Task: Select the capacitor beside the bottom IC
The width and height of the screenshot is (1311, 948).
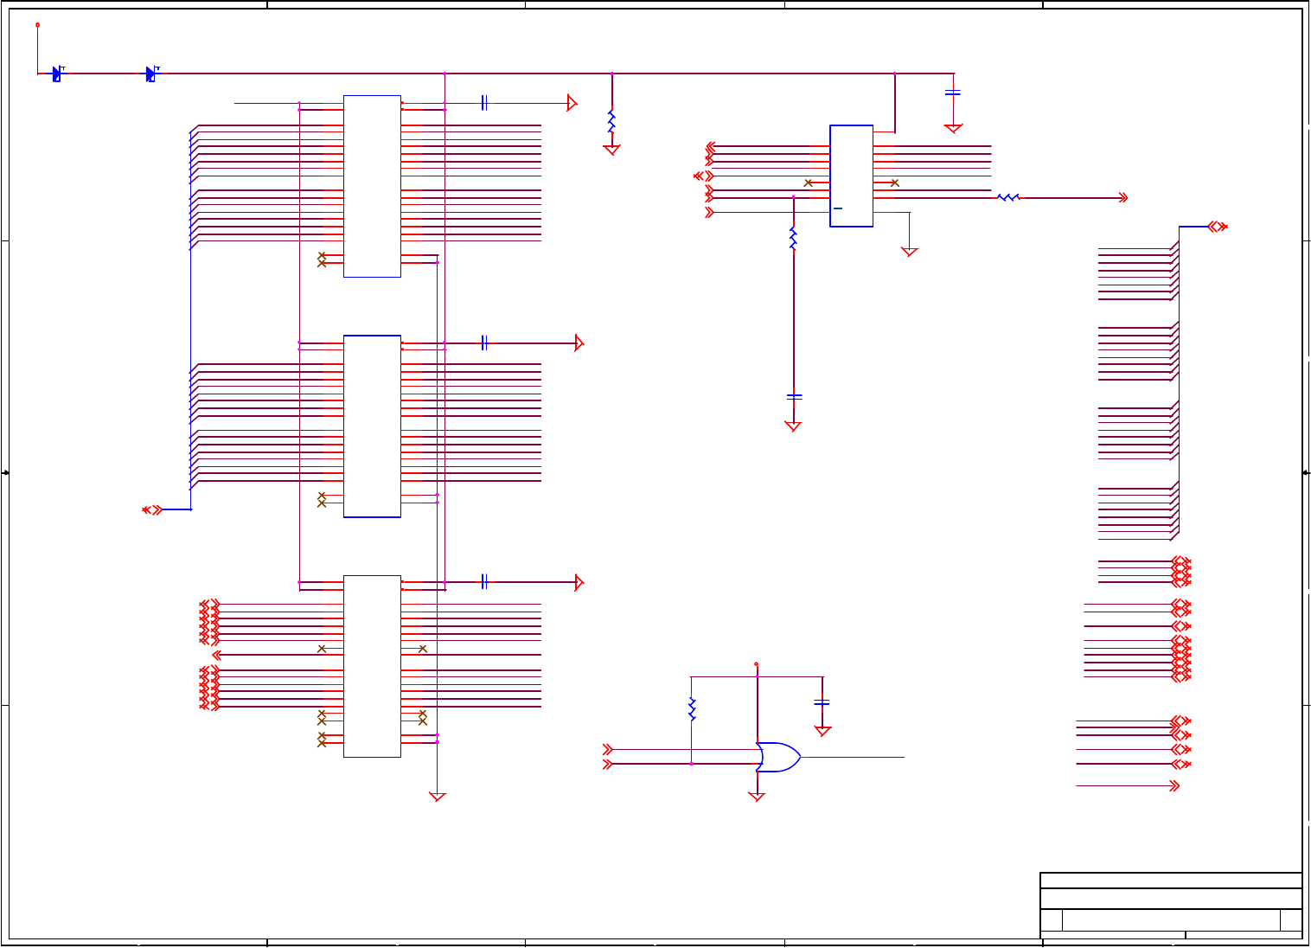Action: pos(484,582)
